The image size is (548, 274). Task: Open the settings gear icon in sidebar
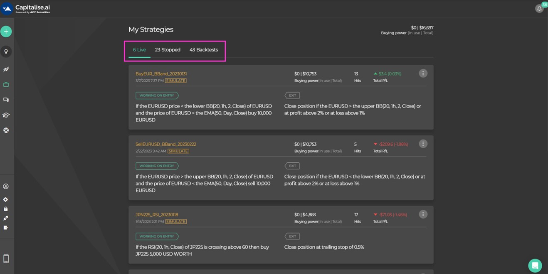6,200
